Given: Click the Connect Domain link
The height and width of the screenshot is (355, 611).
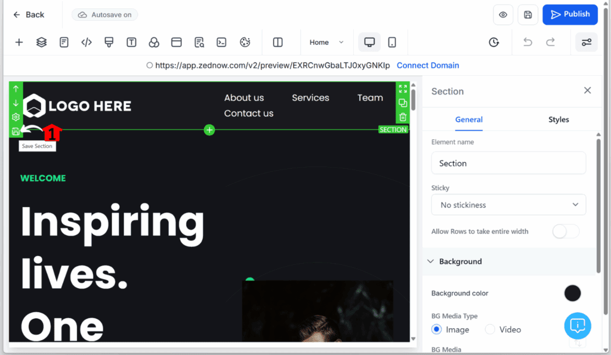Looking at the screenshot, I should pos(428,66).
